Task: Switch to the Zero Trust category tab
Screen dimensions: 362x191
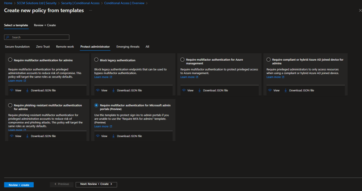Action: [x=43, y=47]
